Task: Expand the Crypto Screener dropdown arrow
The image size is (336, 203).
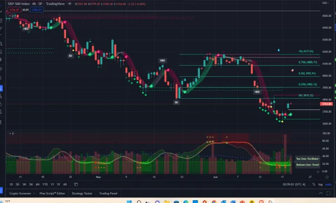Action: click(x=34, y=193)
